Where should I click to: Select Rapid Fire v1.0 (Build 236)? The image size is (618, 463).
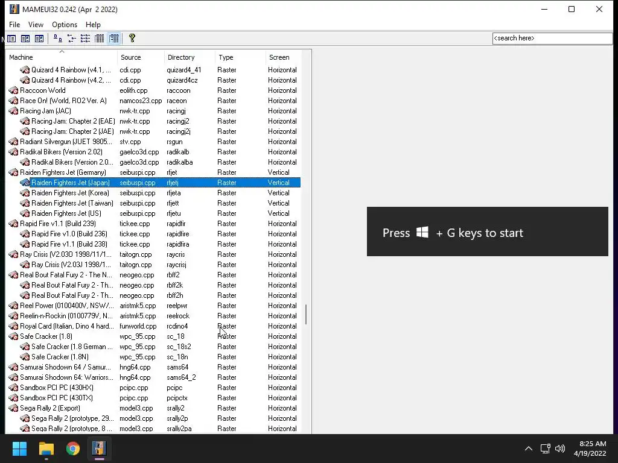click(69, 234)
